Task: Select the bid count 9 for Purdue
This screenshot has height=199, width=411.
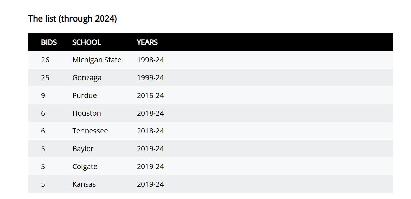Action: click(x=43, y=96)
